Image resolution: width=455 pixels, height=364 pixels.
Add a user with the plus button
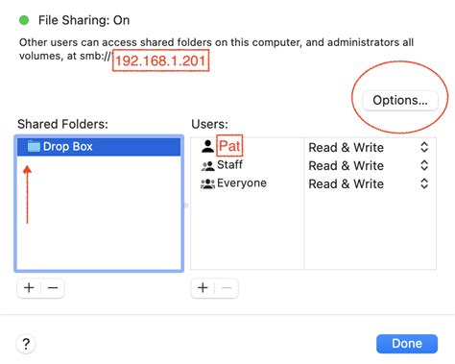click(x=203, y=288)
